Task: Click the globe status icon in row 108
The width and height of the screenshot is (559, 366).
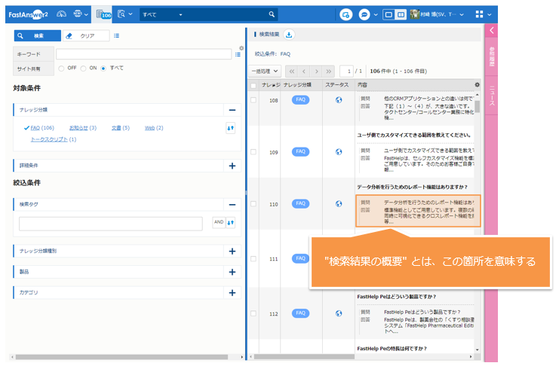Action: [339, 100]
